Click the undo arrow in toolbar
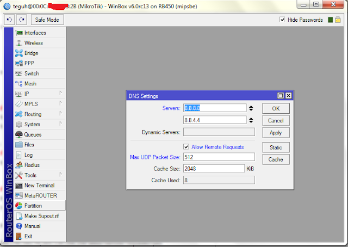Image resolution: width=348 pixels, height=247 pixels. pyautogui.click(x=9, y=20)
